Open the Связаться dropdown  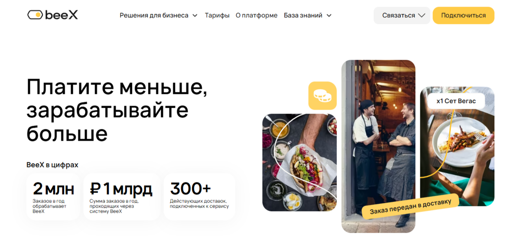click(x=402, y=16)
